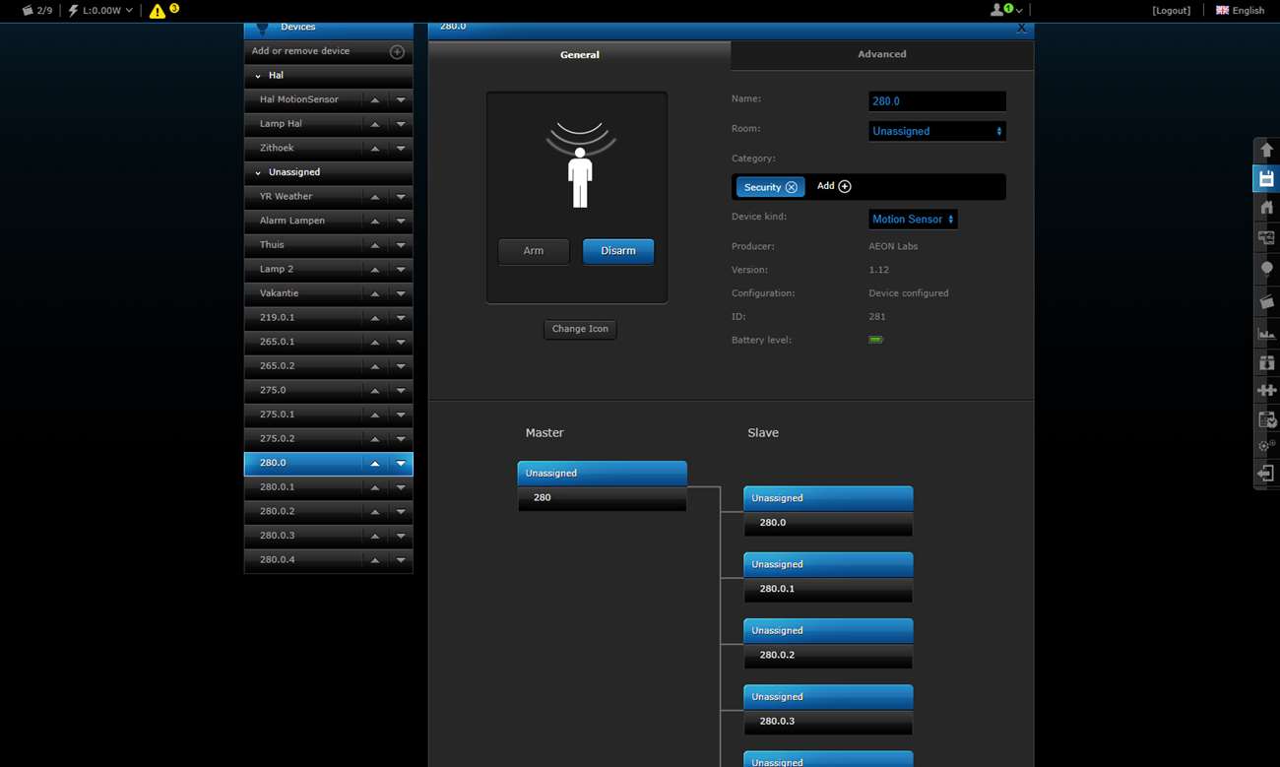Click the Logout link
The width and height of the screenshot is (1280, 767).
click(x=1171, y=11)
